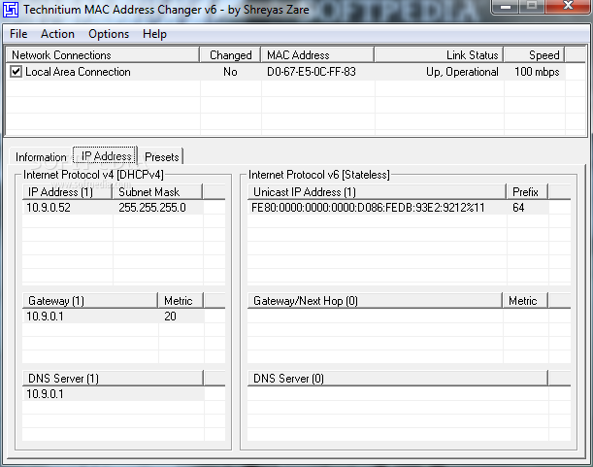Switch to the Information tab
Image resolution: width=593 pixels, height=467 pixels.
[41, 156]
